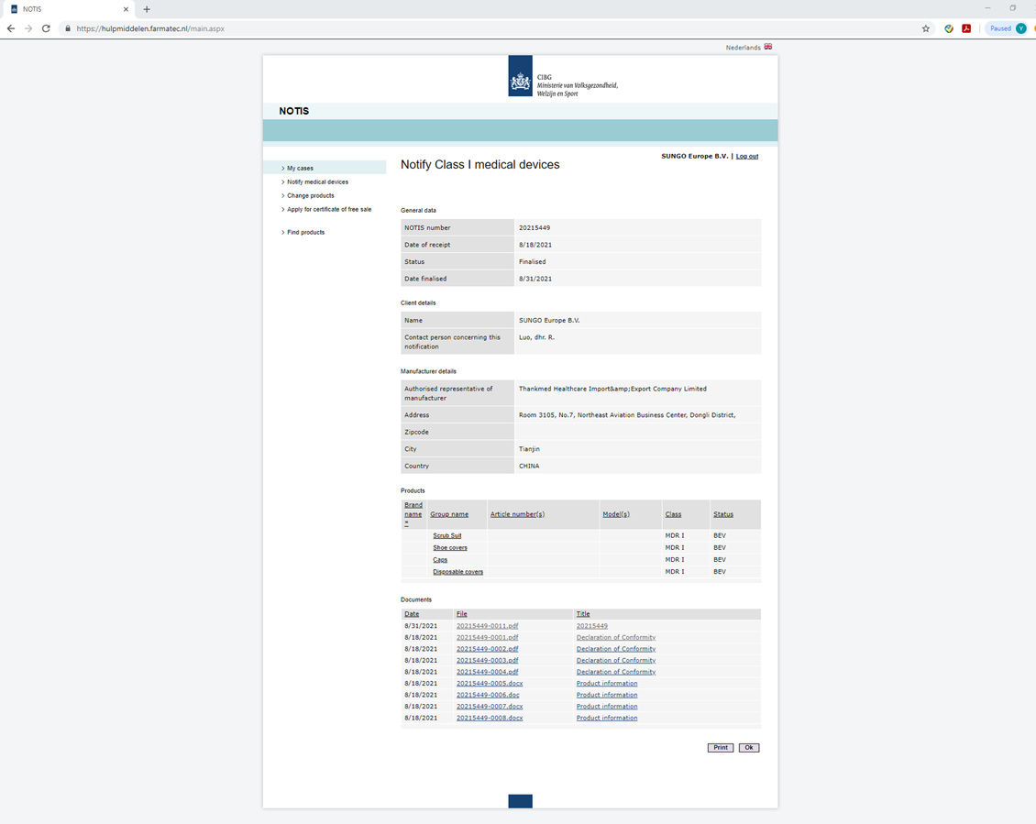Image resolution: width=1036 pixels, height=824 pixels.
Task: Confirm with the Ok button
Action: (749, 748)
